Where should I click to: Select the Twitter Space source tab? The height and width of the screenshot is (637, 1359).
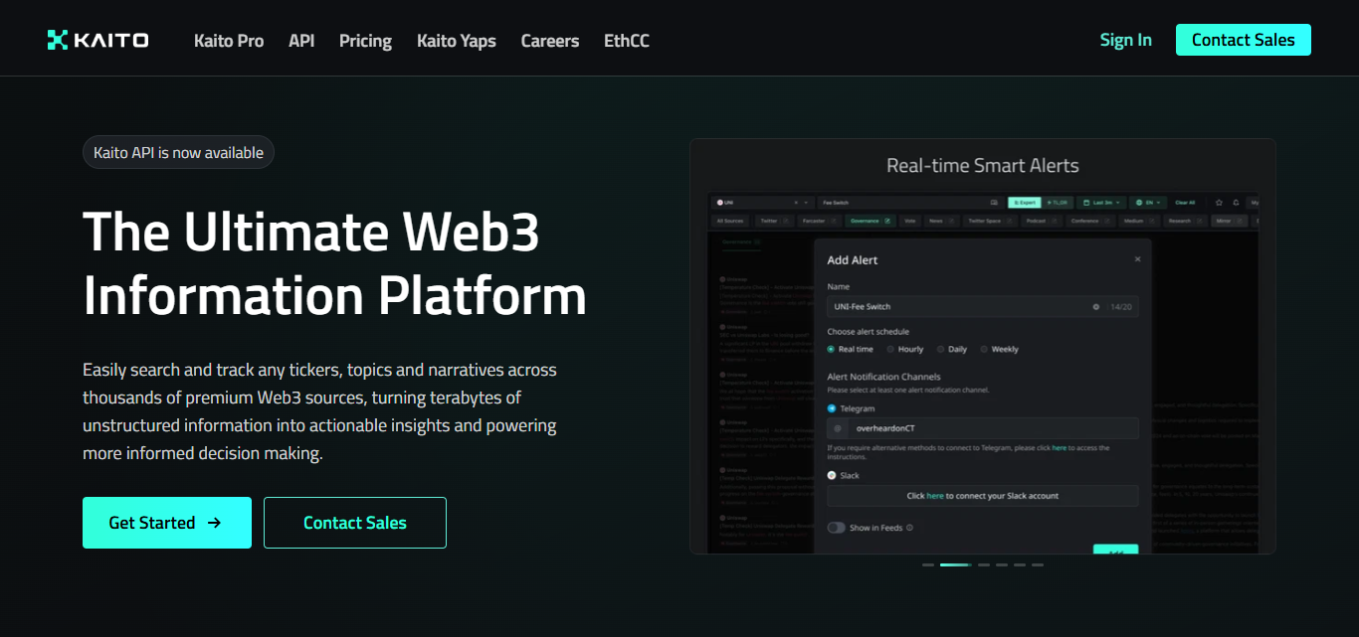(990, 221)
